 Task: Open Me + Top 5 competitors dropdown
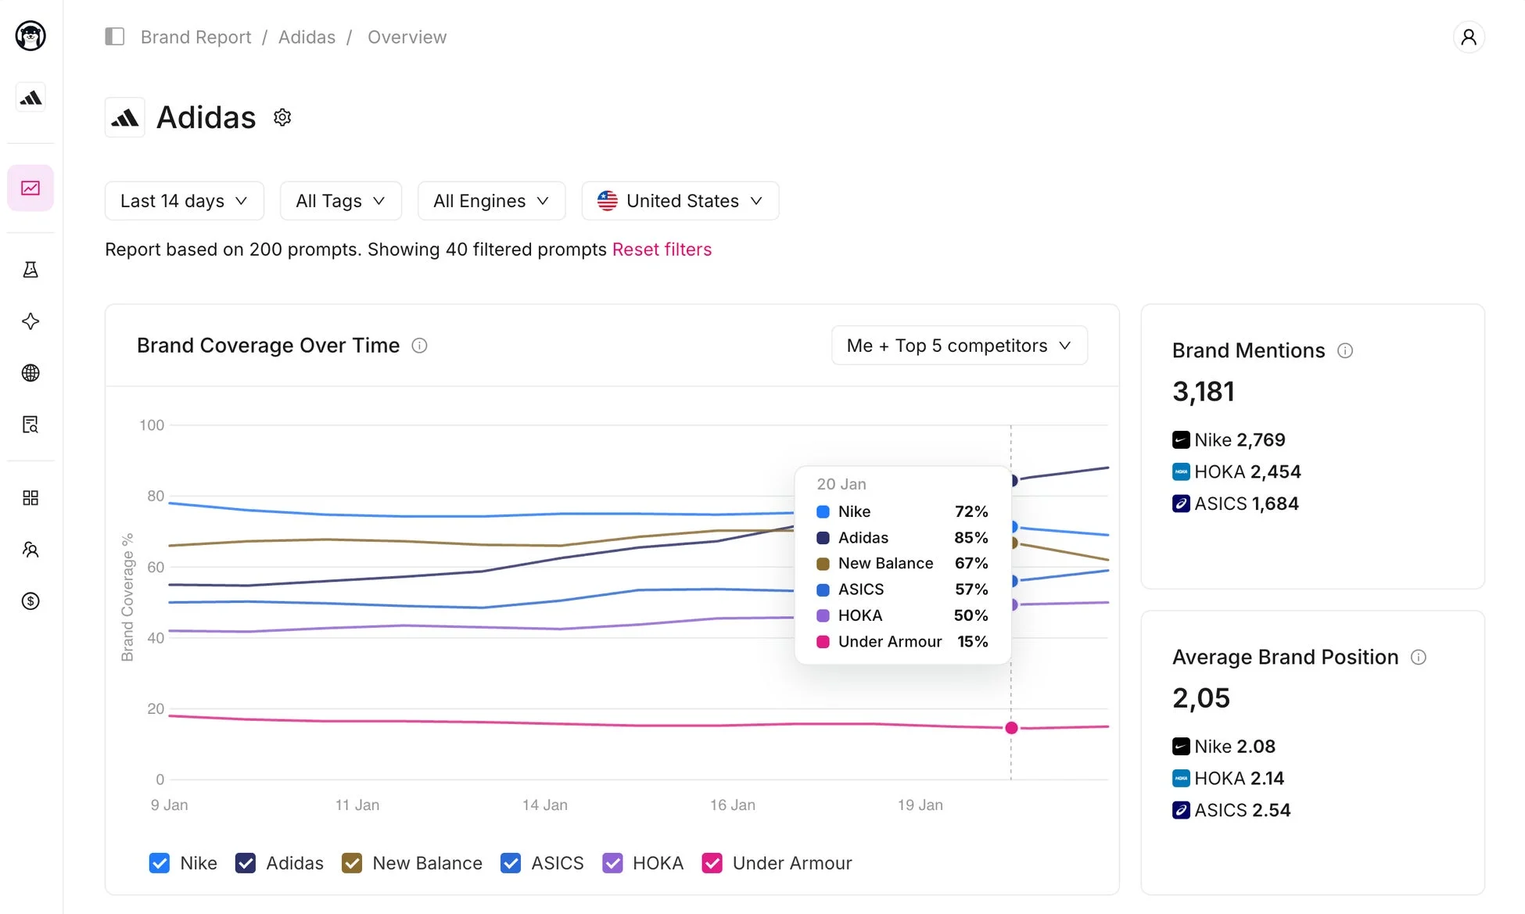[960, 346]
